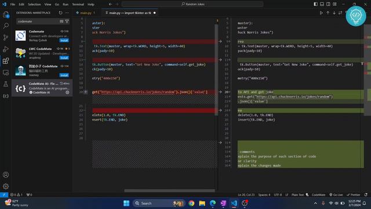Open the Search view in activity bar
The height and width of the screenshot is (209, 371).
(6, 26)
